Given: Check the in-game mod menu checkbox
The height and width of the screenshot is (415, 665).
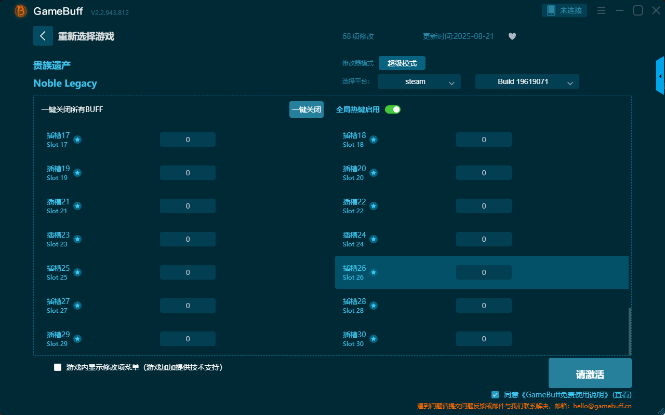Looking at the screenshot, I should pos(58,367).
